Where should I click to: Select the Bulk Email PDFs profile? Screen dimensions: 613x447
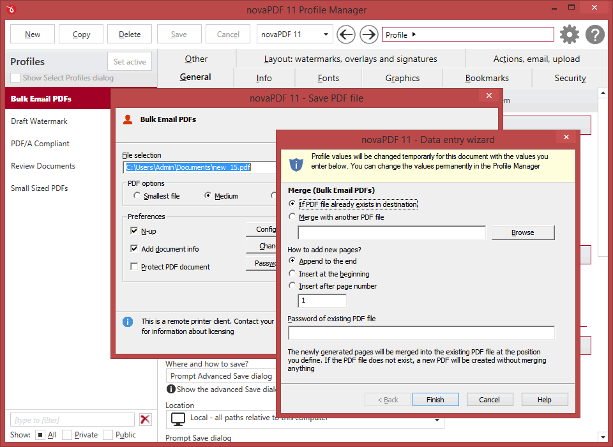(58, 98)
